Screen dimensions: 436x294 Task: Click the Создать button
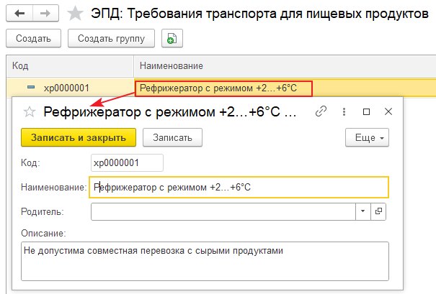33,38
